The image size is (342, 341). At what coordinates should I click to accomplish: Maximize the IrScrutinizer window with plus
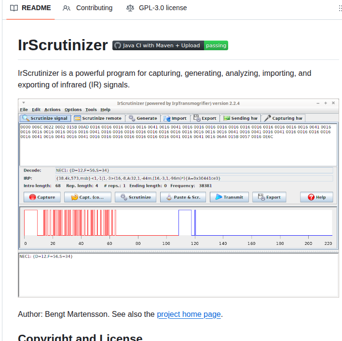[326, 103]
